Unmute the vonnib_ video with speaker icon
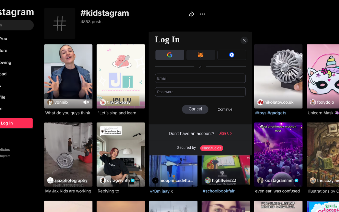Image resolution: width=339 pixels, height=212 pixels. [x=86, y=102]
